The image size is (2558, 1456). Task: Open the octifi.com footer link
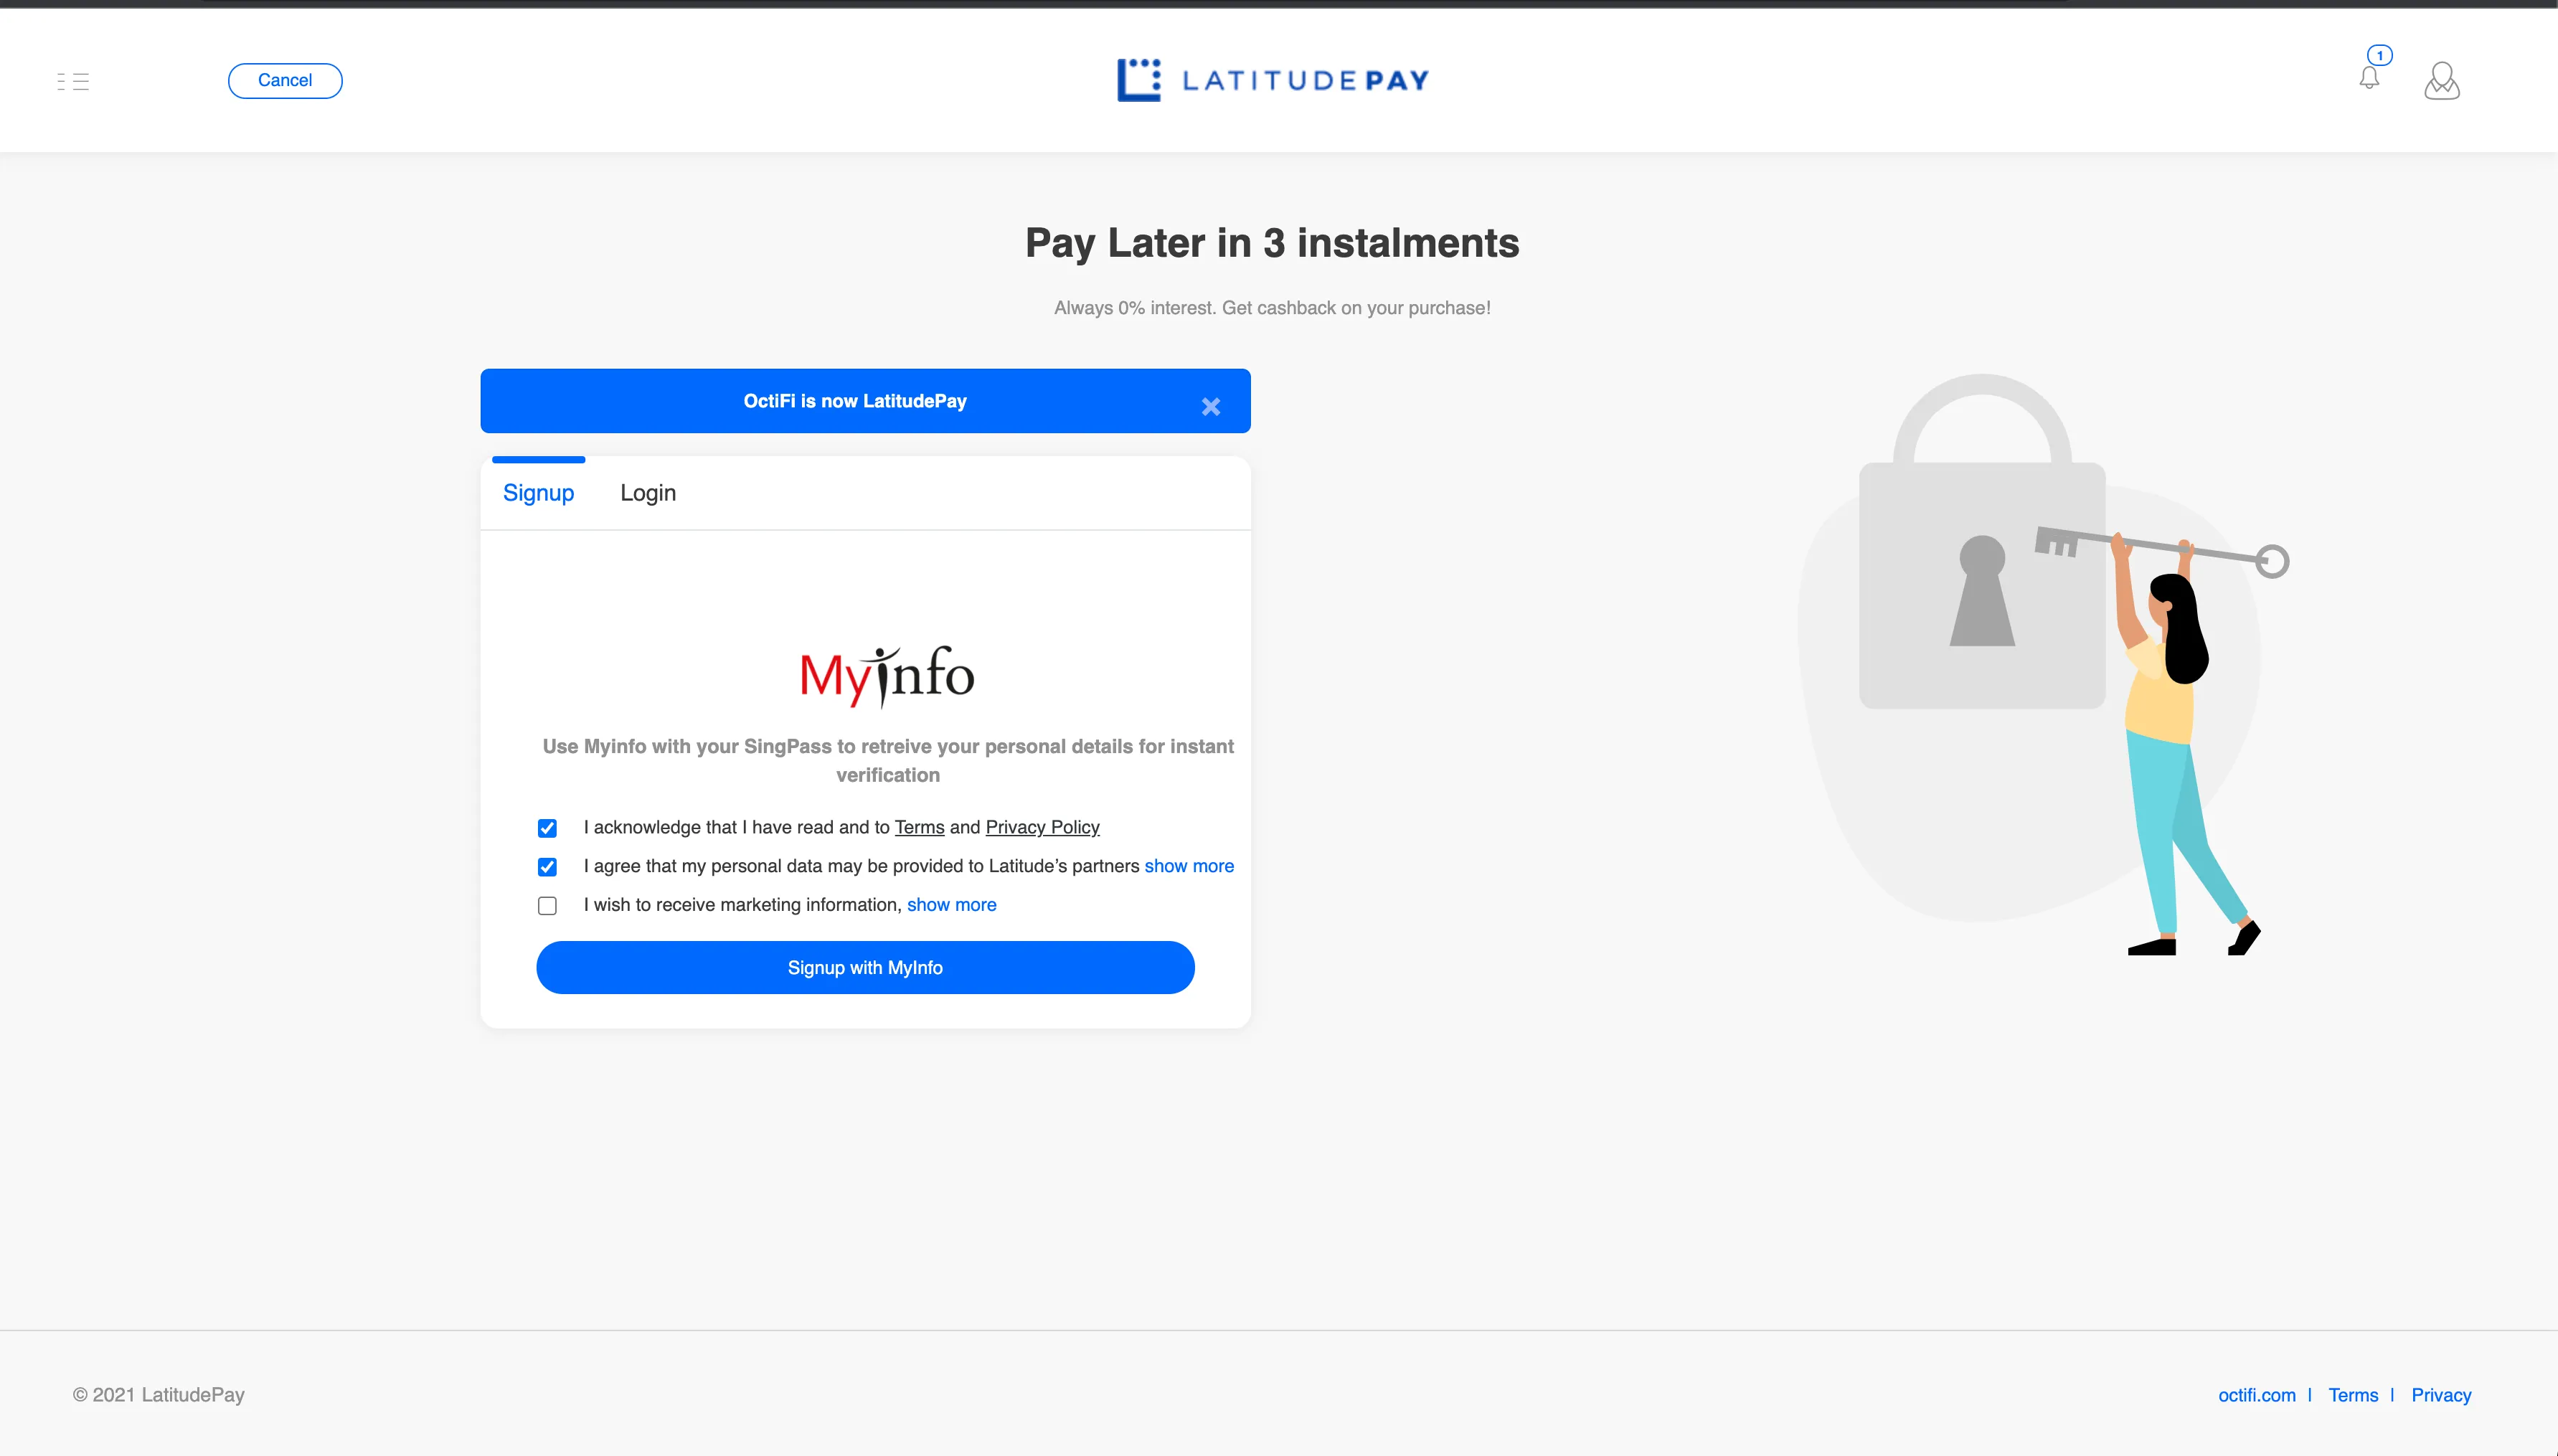[x=2257, y=1395]
